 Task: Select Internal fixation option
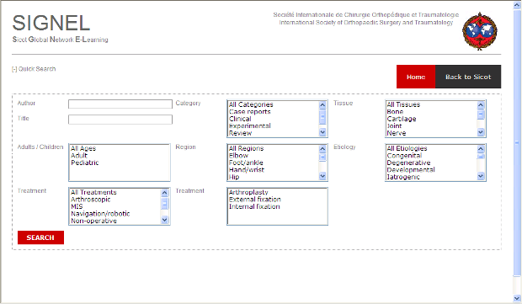point(254,207)
